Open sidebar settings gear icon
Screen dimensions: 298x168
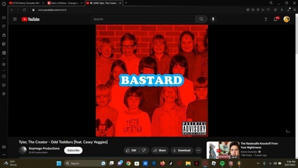(x=4, y=94)
